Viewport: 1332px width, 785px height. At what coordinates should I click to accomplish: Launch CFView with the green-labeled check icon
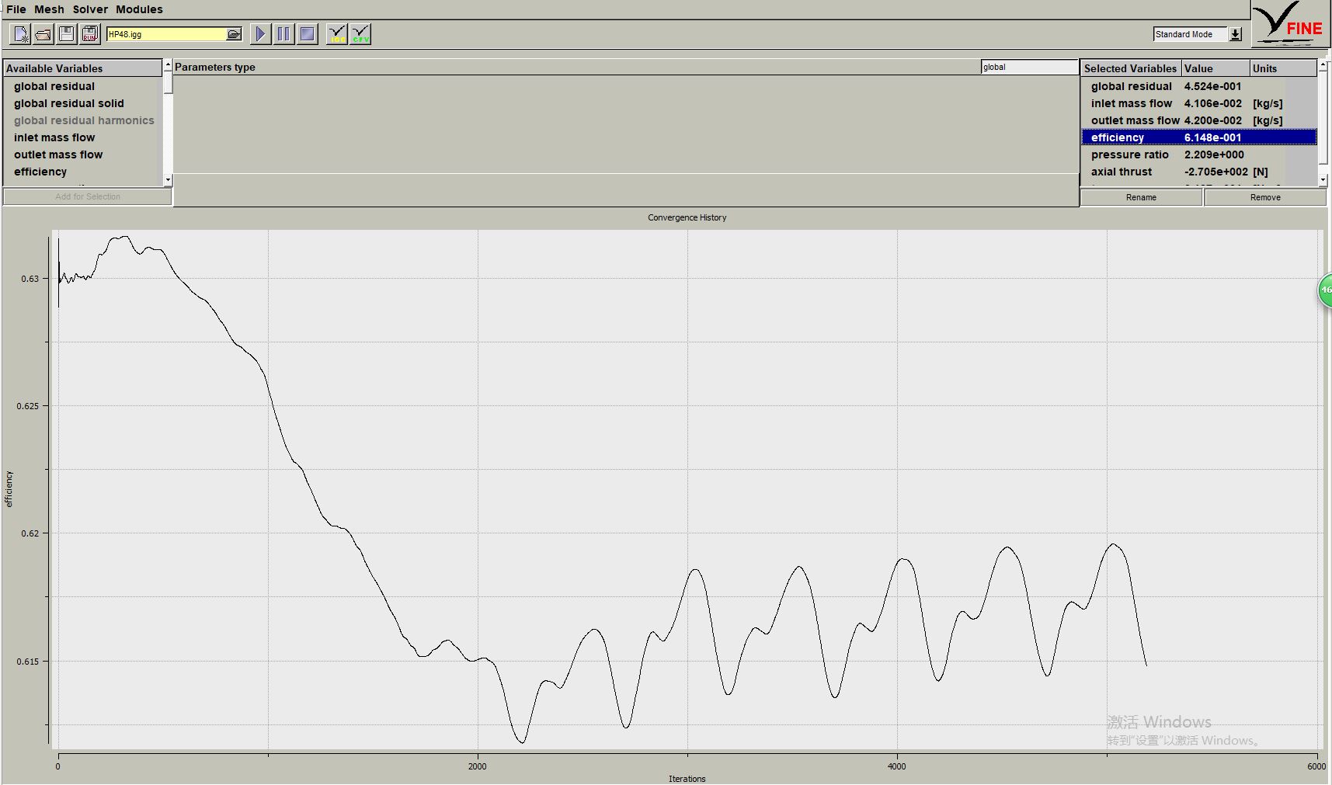[x=360, y=34]
